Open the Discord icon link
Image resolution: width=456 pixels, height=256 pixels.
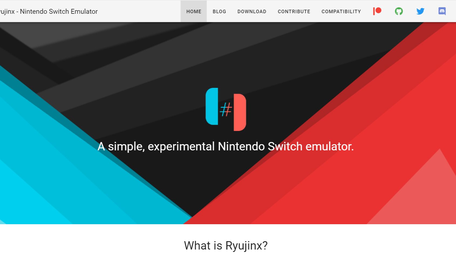click(442, 11)
